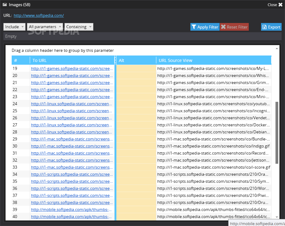
Task: Open the mobile To URL link in row 39
Action: click(x=71, y=210)
